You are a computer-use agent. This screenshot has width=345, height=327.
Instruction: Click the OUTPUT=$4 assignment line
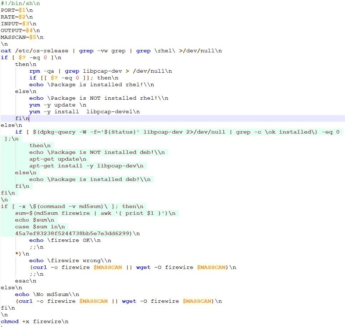pos(20,31)
